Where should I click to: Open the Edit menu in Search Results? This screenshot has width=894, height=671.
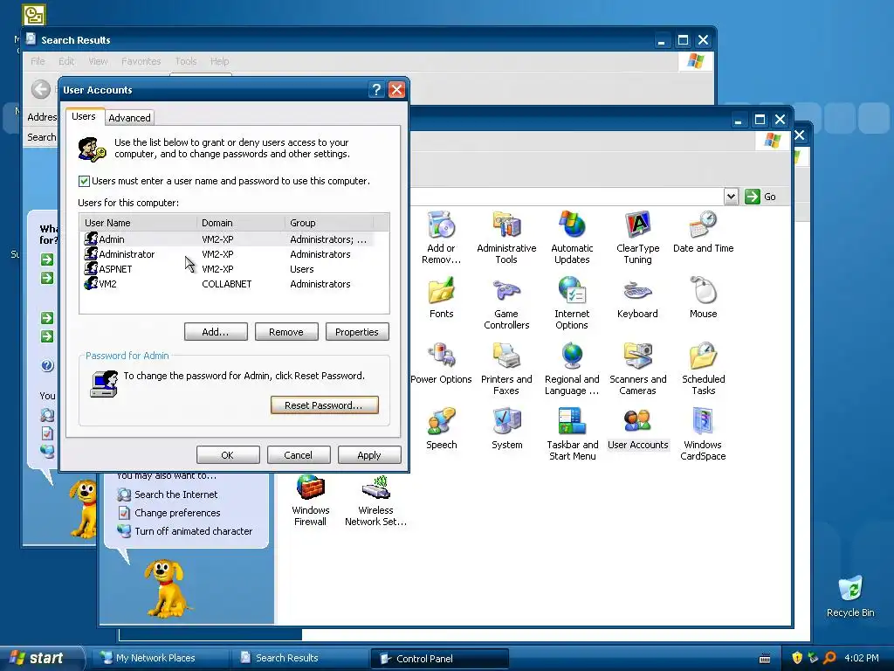pyautogui.click(x=66, y=61)
